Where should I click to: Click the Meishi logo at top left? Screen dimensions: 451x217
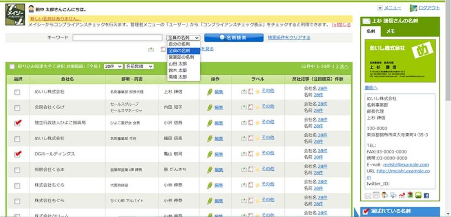tap(15, 14)
